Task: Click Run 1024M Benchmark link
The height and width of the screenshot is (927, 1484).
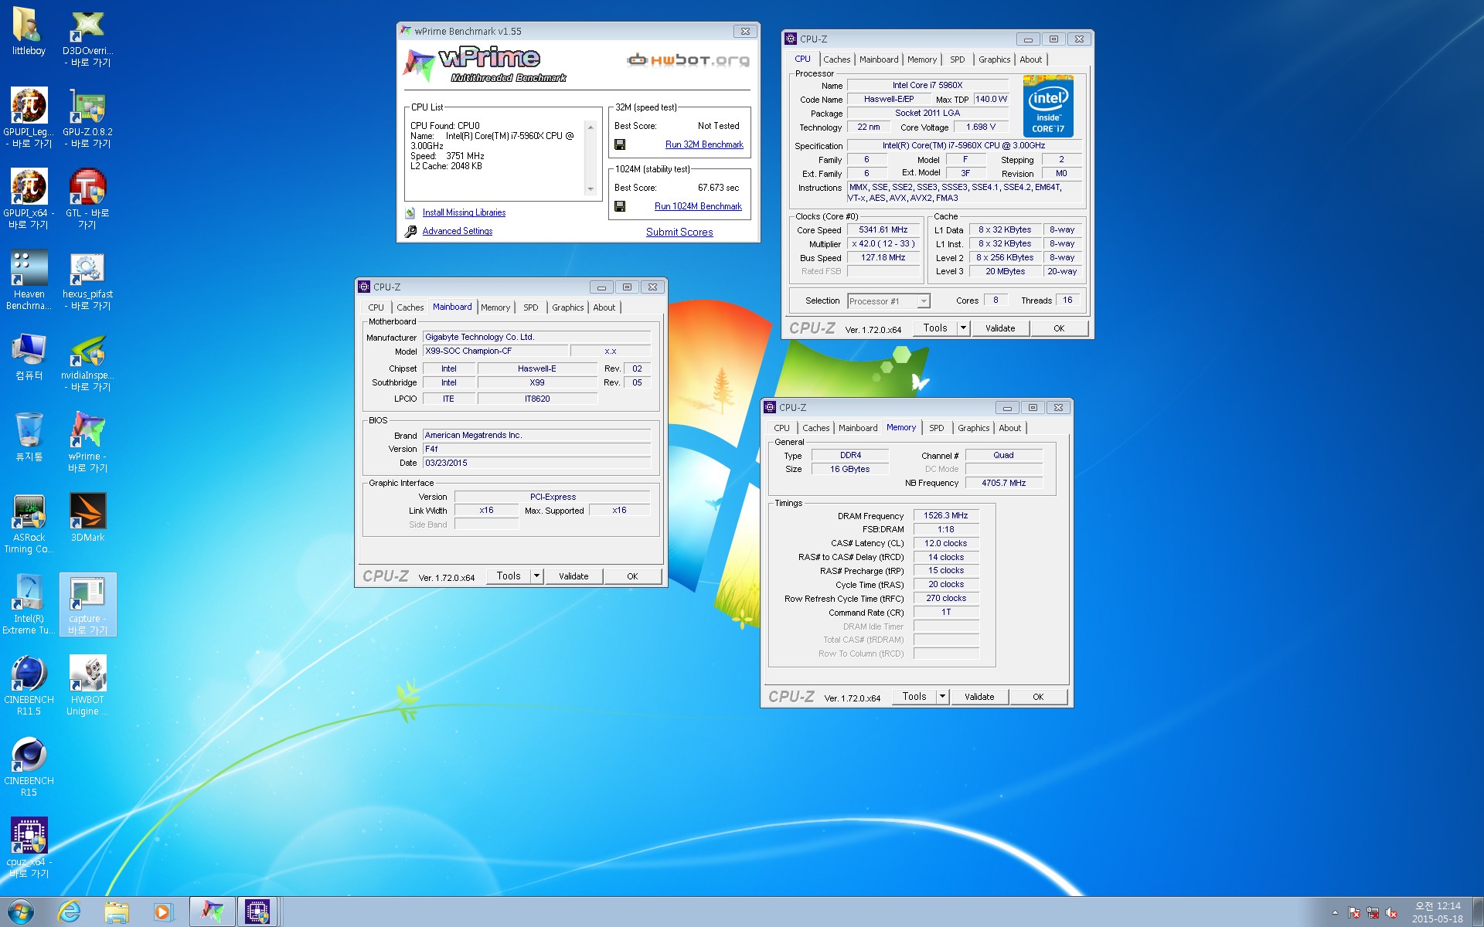Action: tap(698, 206)
